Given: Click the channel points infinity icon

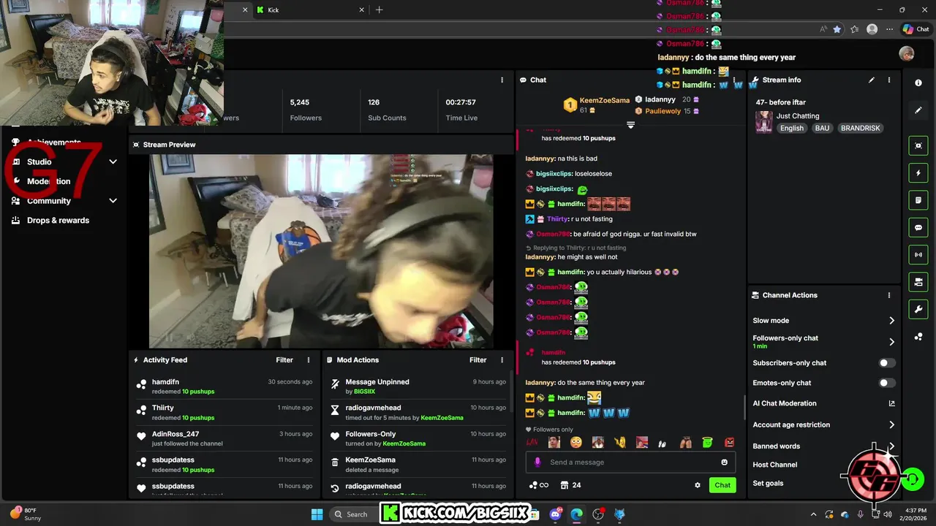Looking at the screenshot, I should click(x=538, y=485).
